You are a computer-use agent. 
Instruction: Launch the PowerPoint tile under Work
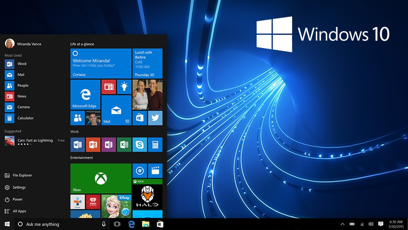[x=93, y=145]
